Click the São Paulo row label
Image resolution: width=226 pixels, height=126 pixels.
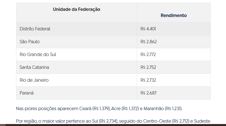[x=29, y=42]
